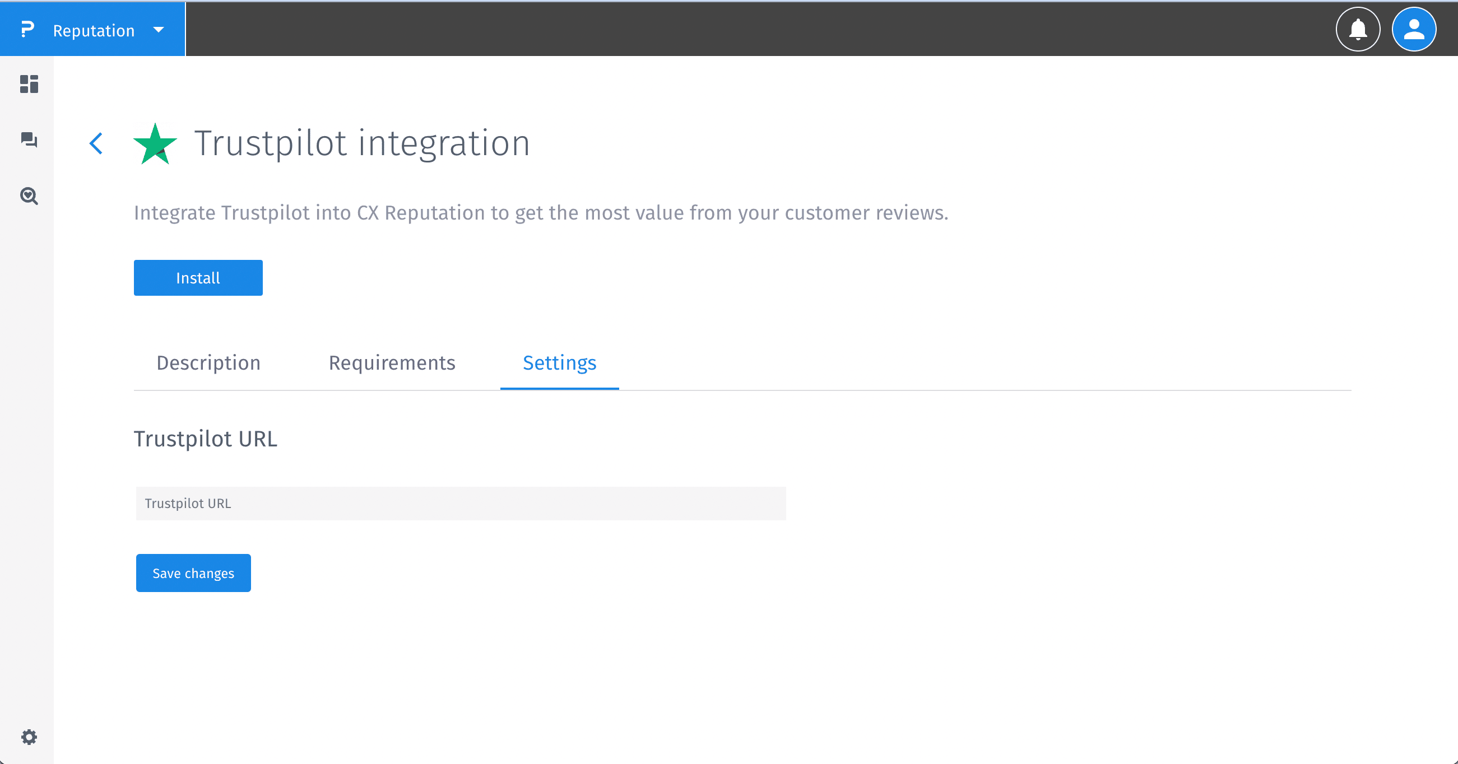Click the Trustpilot URL section heading
The height and width of the screenshot is (764, 1458).
[206, 439]
